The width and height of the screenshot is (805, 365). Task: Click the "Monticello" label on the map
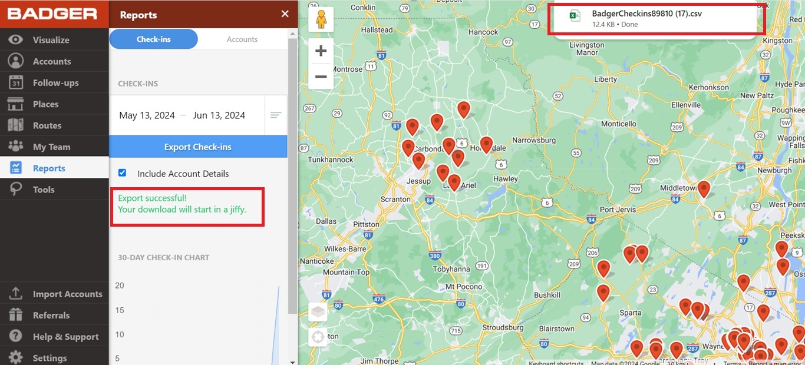(x=619, y=124)
